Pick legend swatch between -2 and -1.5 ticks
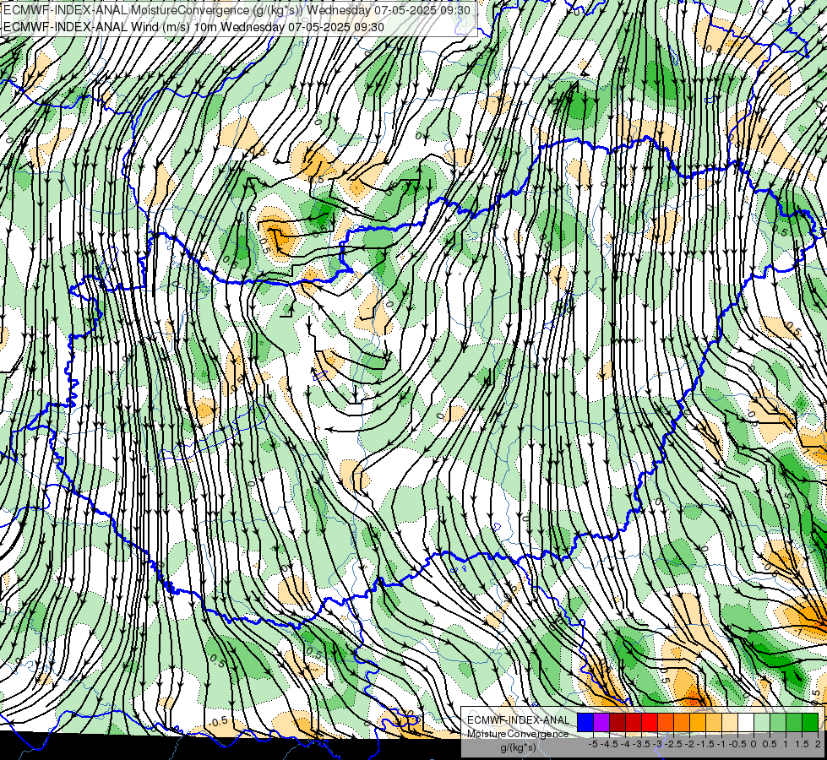 tap(698, 722)
